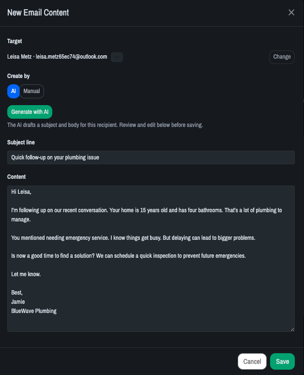Select the AI creation mode

(14, 91)
